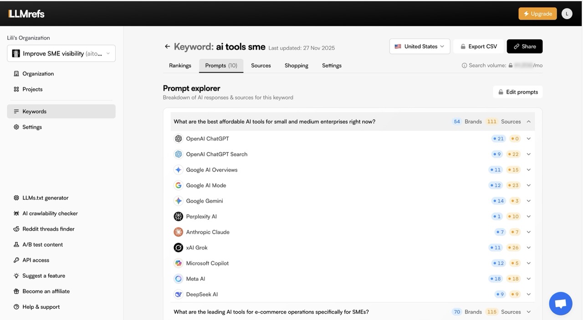The image size is (583, 320).
Task: Click the Upgrade button
Action: tap(537, 13)
